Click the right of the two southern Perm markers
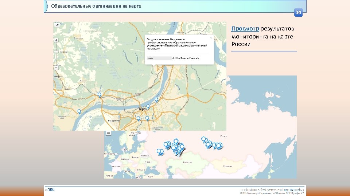Image resolution: width=350 pixels, height=196 pixels. coord(147,118)
